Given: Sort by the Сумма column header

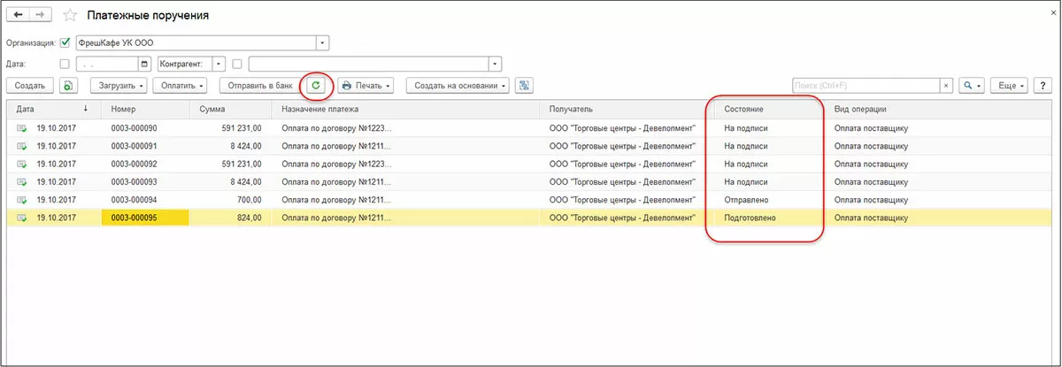Looking at the screenshot, I should pyautogui.click(x=230, y=110).
